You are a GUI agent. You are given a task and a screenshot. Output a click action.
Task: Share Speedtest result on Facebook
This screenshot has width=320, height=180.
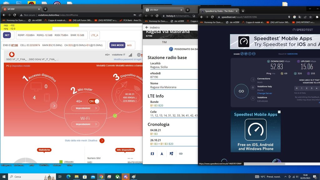250,54
